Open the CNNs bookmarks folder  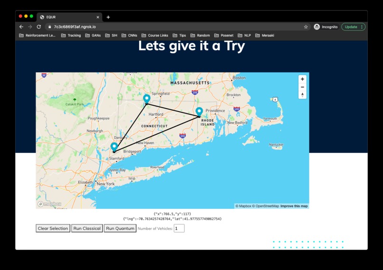129,36
